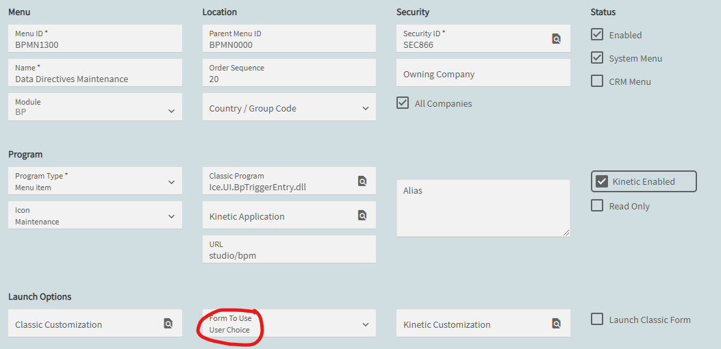Open the Program Type dropdown
This screenshot has height=349, width=721.
[x=95, y=181]
